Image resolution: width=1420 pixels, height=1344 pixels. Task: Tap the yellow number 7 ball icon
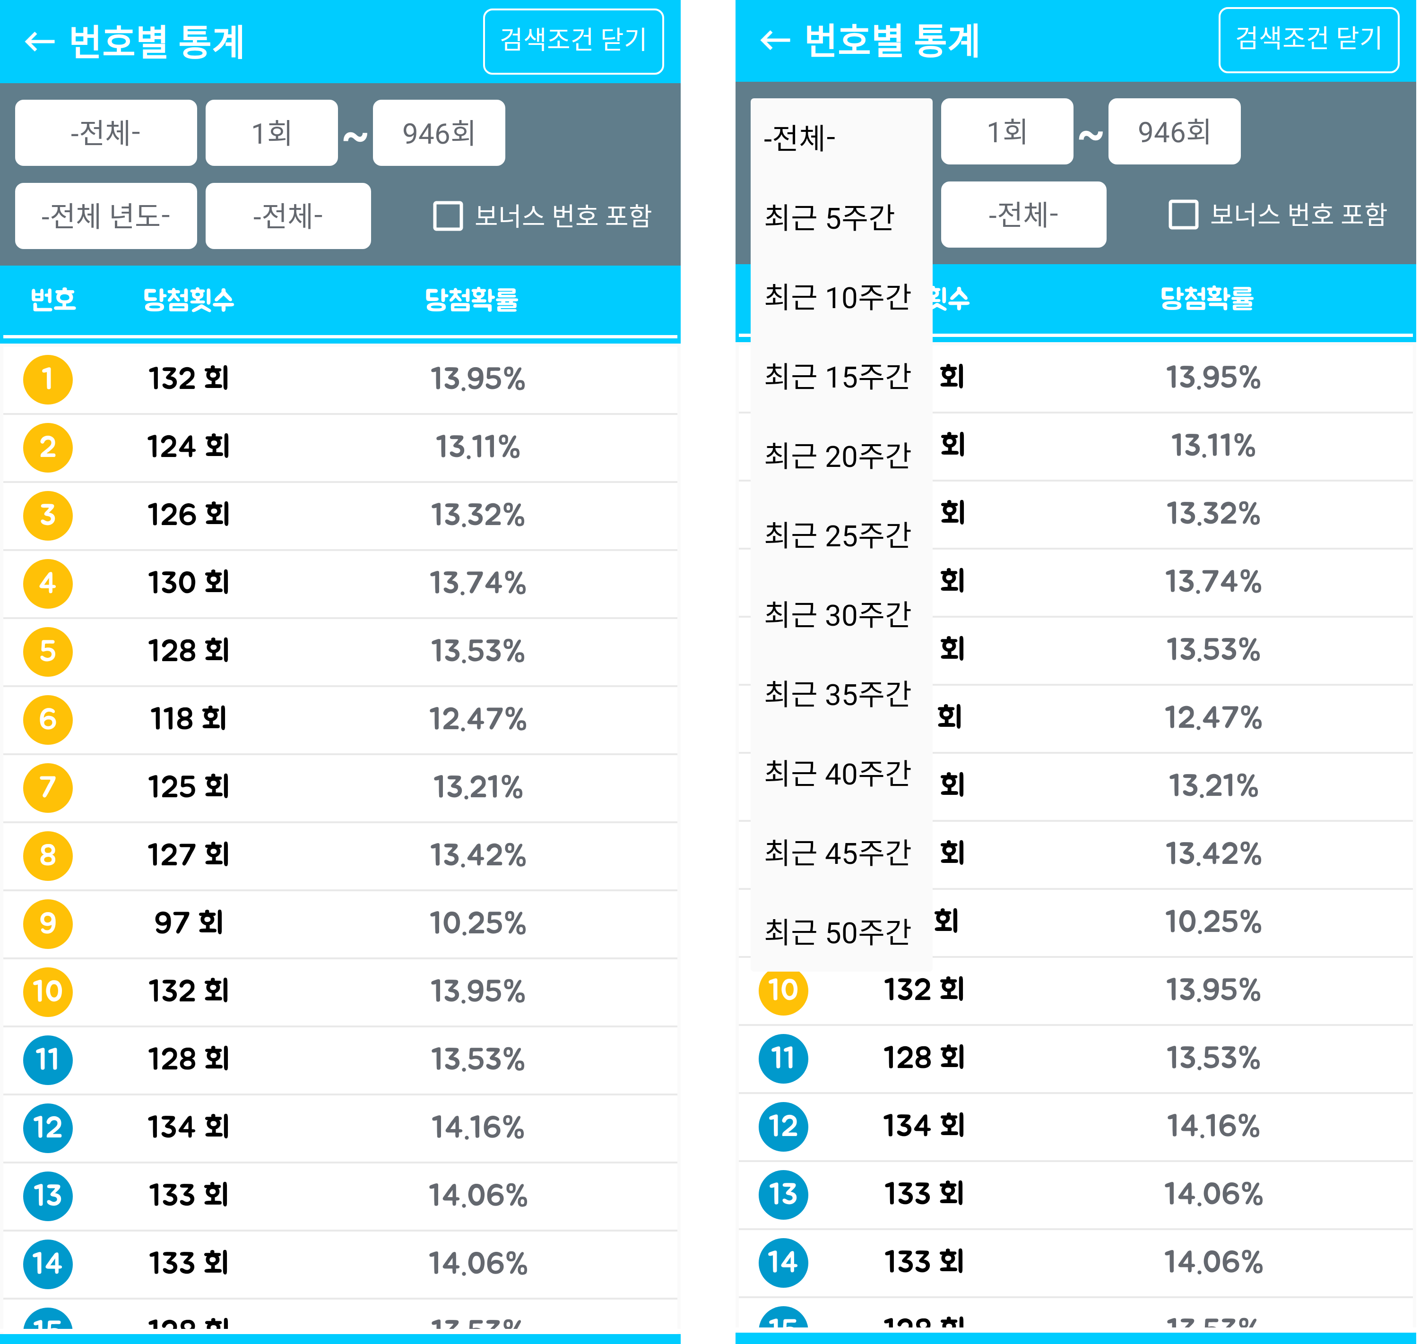pos(48,787)
